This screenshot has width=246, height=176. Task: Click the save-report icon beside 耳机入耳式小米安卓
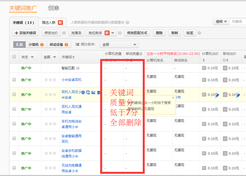[88, 92]
